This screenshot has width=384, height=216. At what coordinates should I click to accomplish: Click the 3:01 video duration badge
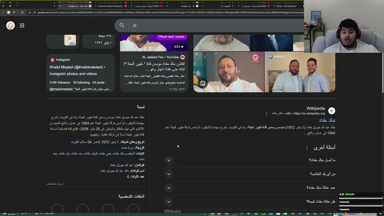[179, 46]
